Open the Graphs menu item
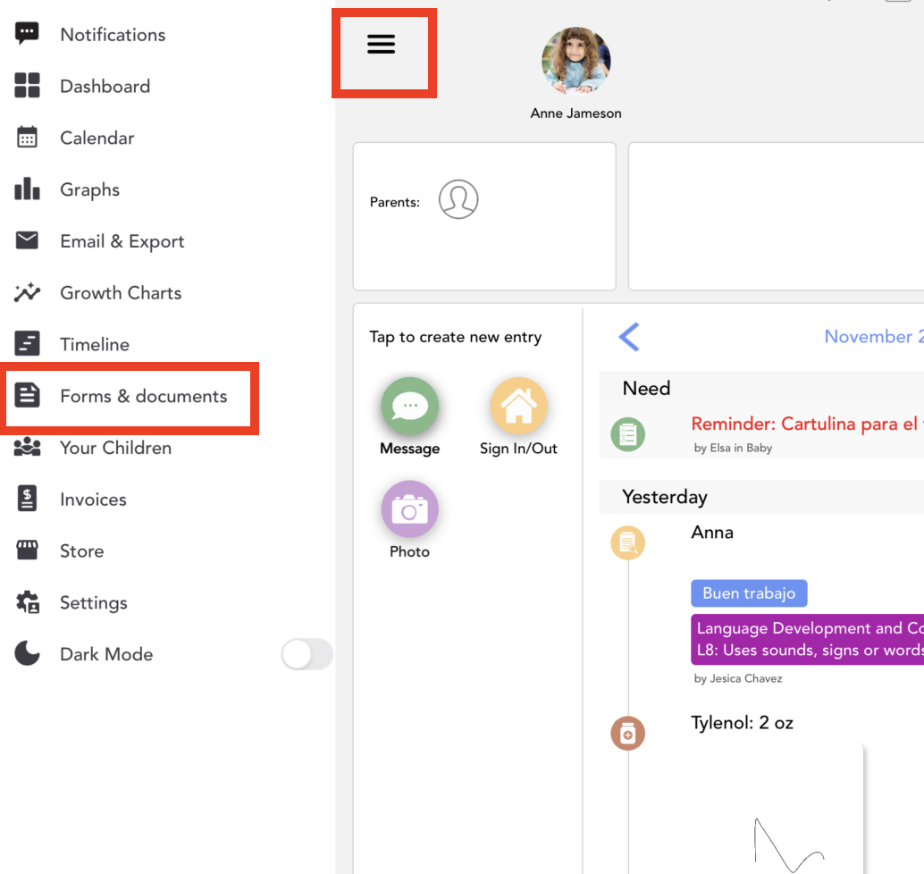The width and height of the screenshot is (924, 874). point(89,189)
